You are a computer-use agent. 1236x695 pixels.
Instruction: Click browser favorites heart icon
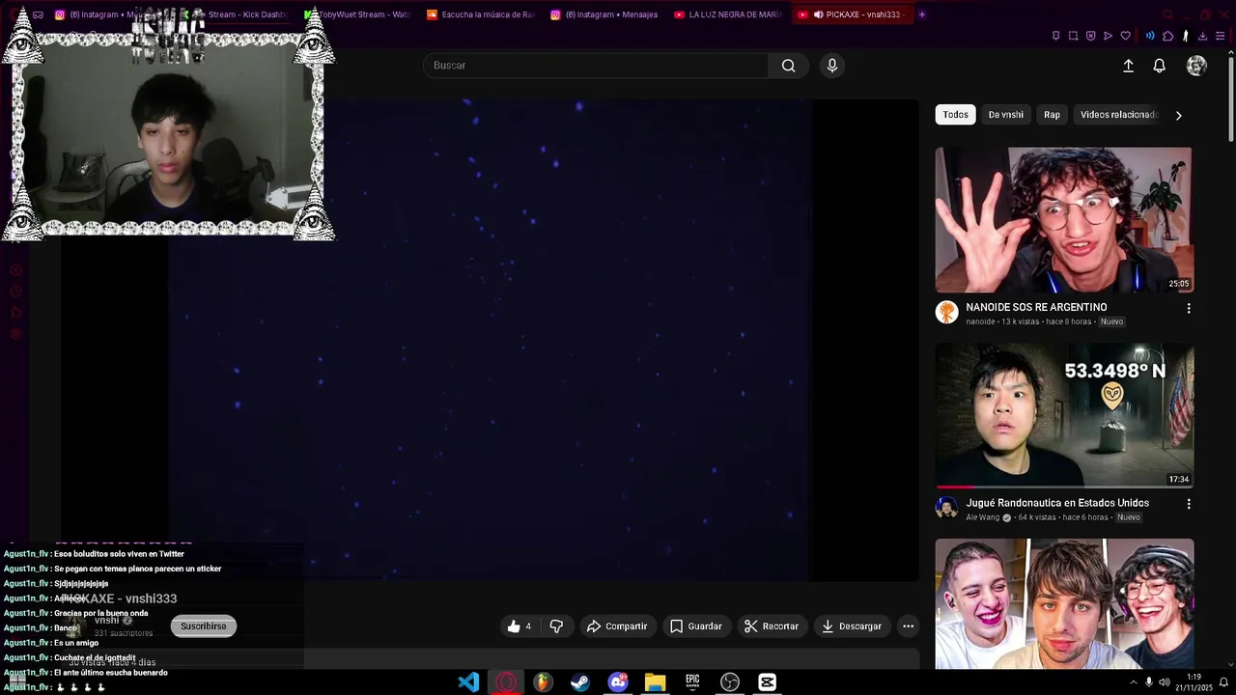click(x=1125, y=36)
